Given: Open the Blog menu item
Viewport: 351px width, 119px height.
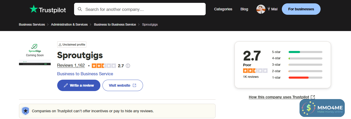Looking at the screenshot, I should pyautogui.click(x=244, y=9).
